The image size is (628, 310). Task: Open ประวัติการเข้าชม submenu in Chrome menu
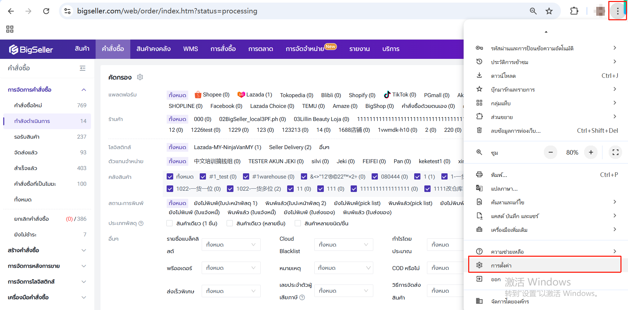click(x=546, y=62)
